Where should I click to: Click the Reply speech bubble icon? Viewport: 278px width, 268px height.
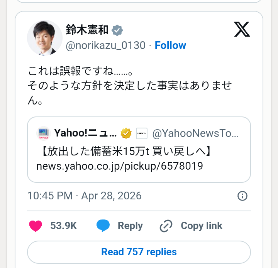tap(103, 226)
